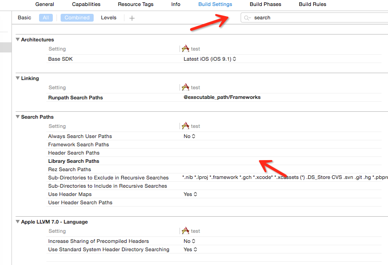Viewport: 388px width, 265px height.
Task: Click the test target icon under Linking
Action: (x=186, y=87)
